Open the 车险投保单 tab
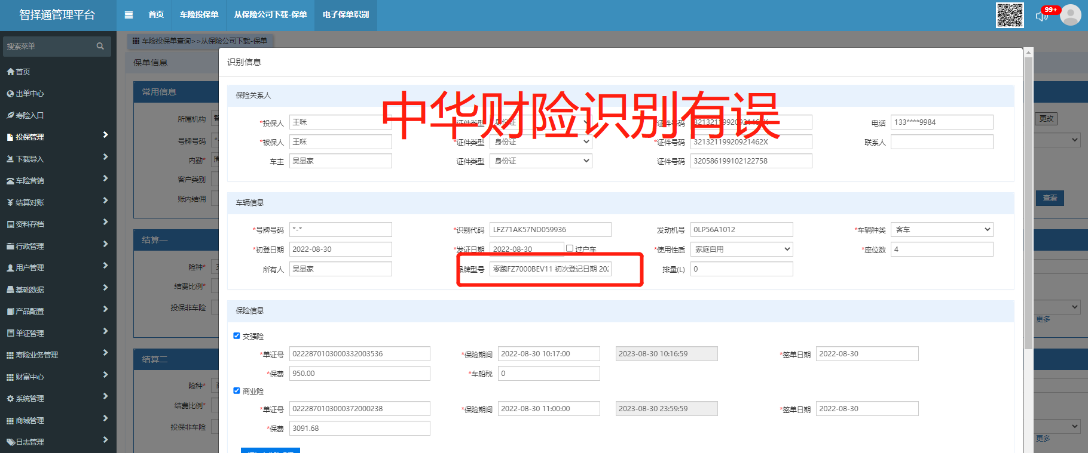1088x453 pixels. pos(199,15)
